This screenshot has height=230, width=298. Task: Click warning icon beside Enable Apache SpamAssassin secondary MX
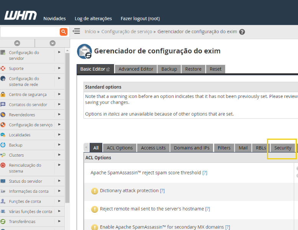(x=95, y=227)
